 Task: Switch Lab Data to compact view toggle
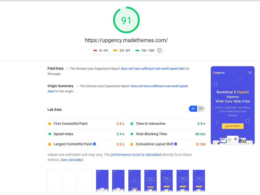pos(193,109)
